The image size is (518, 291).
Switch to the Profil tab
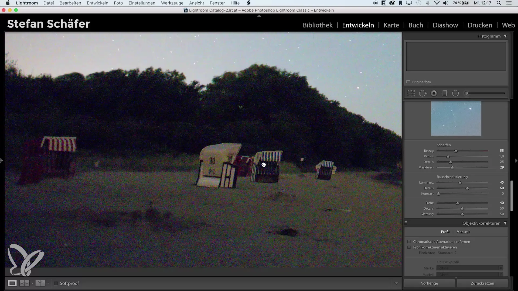click(445, 232)
